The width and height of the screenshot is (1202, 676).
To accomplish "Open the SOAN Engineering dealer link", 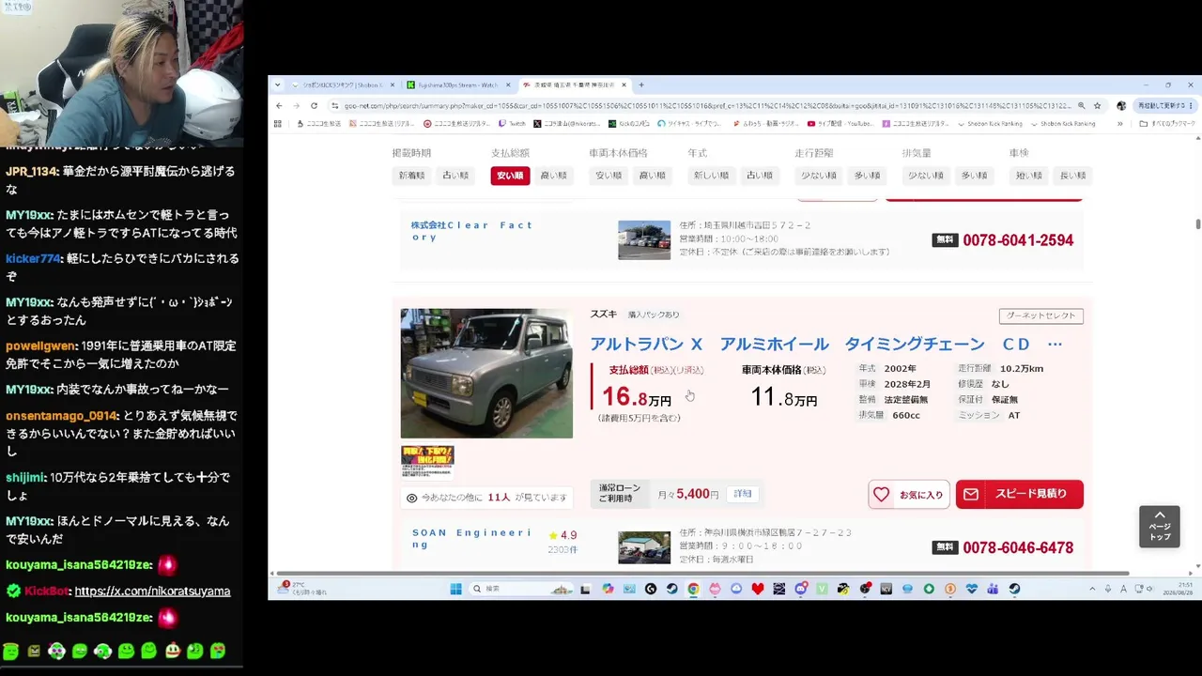I will pos(471,539).
